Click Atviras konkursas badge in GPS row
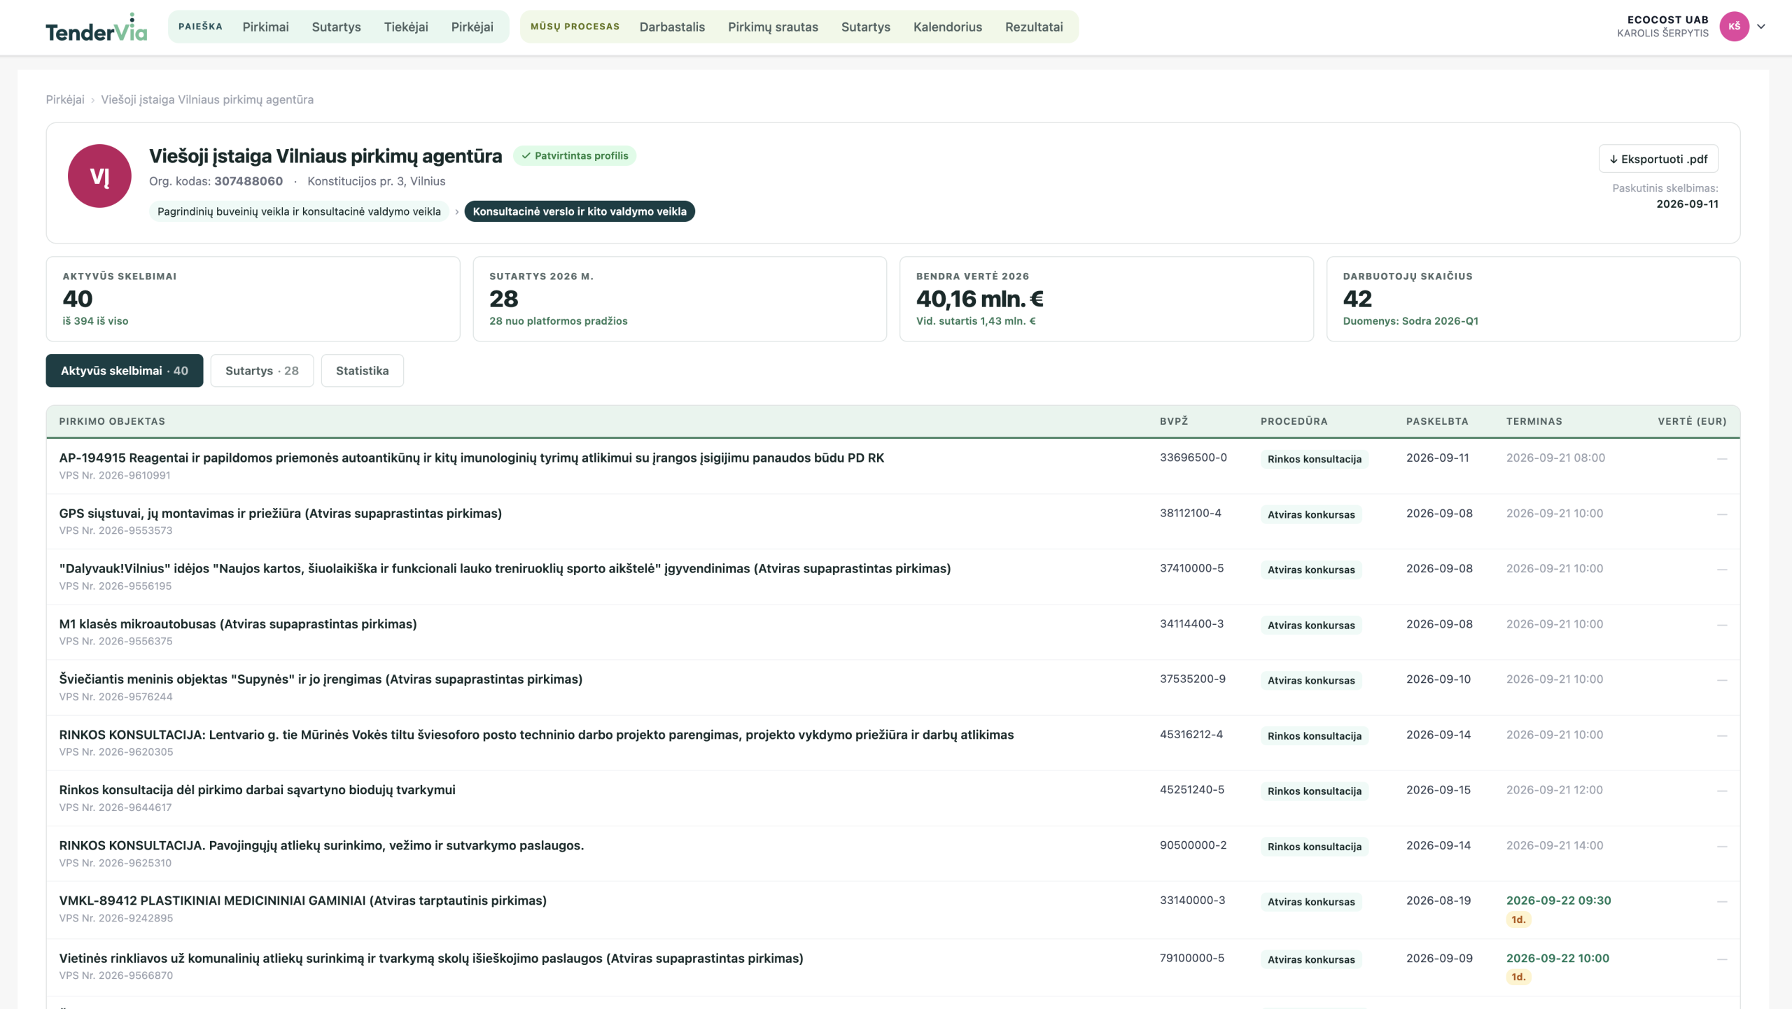The height and width of the screenshot is (1009, 1792). [x=1311, y=514]
